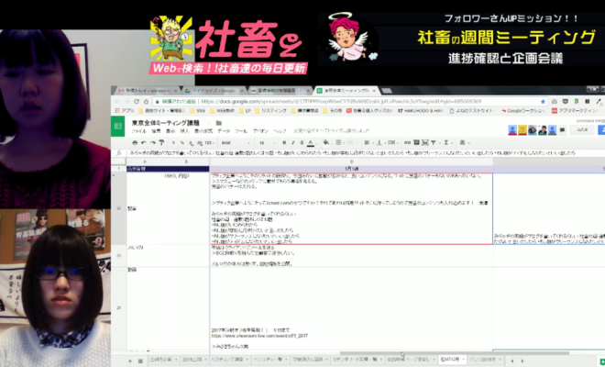The width and height of the screenshot is (605, 367).
Task: Click the print icon in toolbar
Action: 134,142
